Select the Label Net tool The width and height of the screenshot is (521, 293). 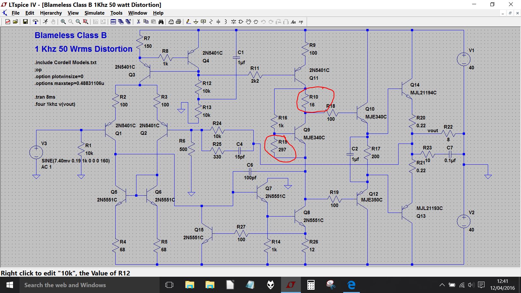tap(204, 22)
